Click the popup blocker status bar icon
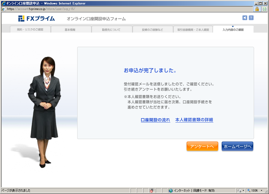The height and width of the screenshot is (194, 269). [152, 191]
